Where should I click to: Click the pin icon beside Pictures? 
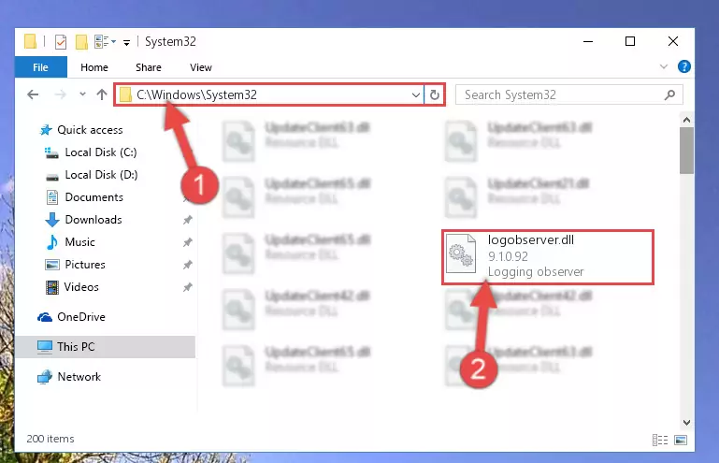click(x=187, y=265)
